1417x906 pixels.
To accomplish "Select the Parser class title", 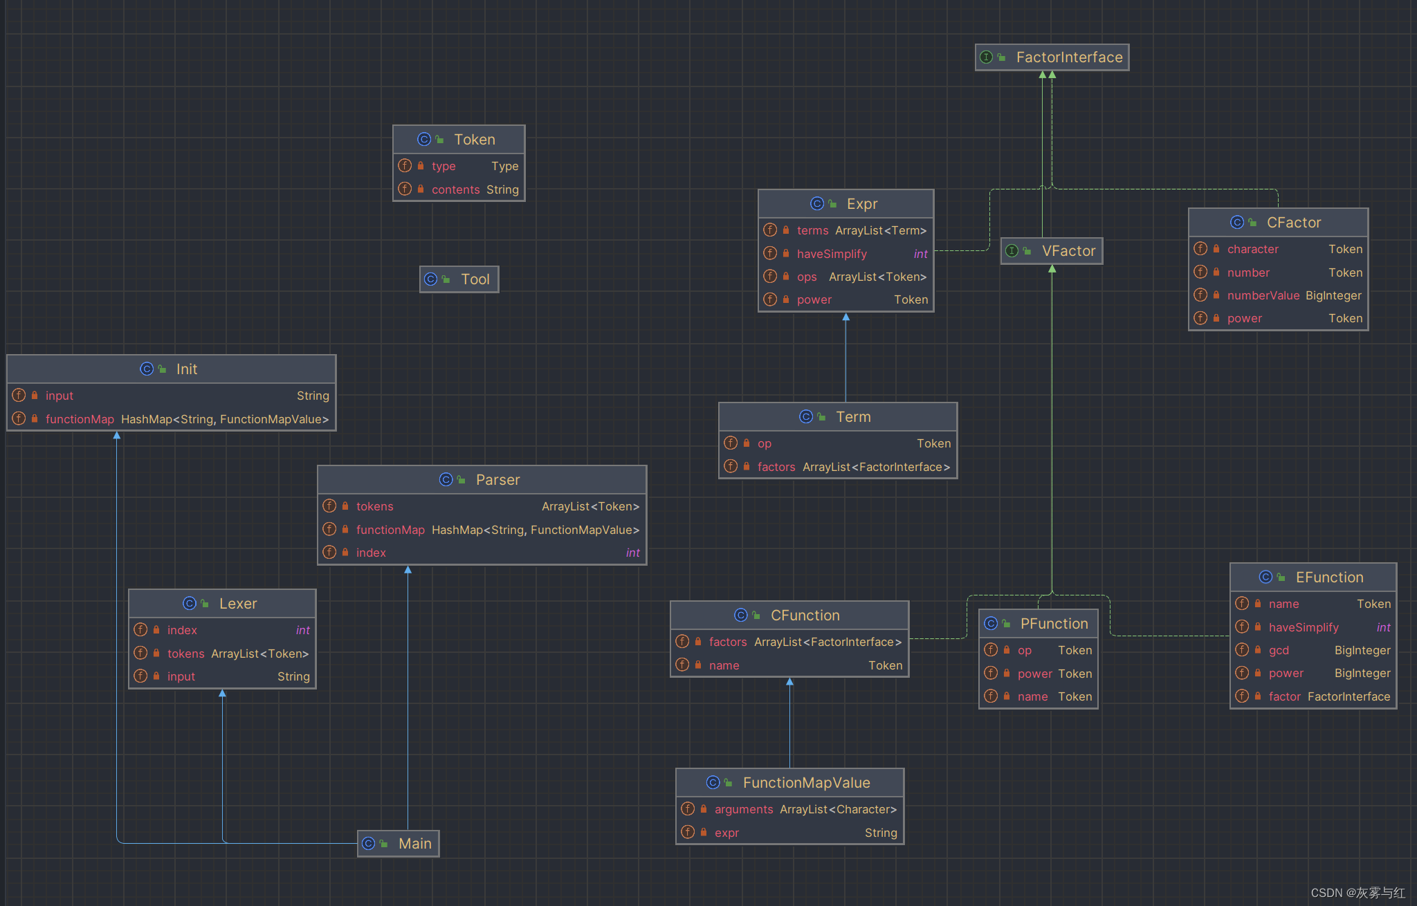I will (x=497, y=480).
